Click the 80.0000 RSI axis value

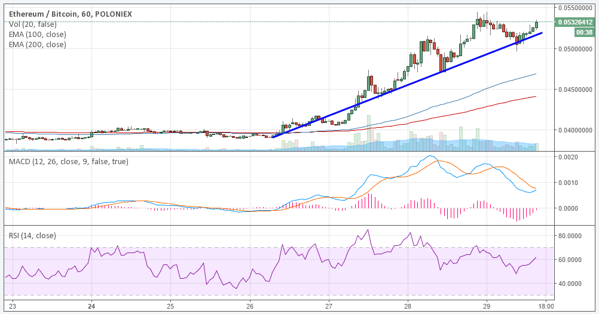click(x=570, y=236)
